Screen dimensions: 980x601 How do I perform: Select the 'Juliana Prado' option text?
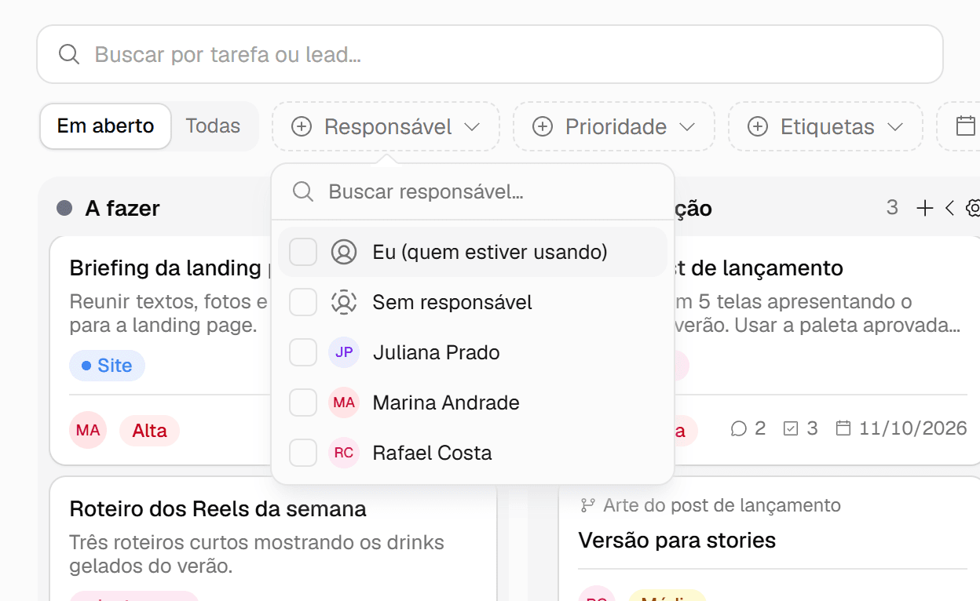click(436, 352)
